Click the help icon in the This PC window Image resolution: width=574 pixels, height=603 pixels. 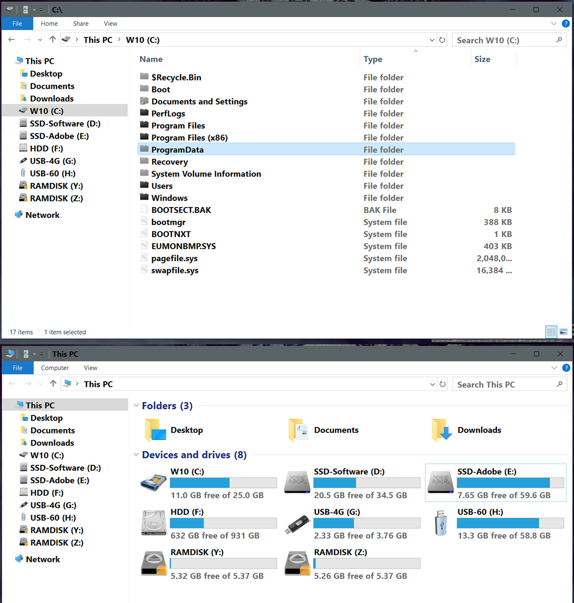(566, 368)
